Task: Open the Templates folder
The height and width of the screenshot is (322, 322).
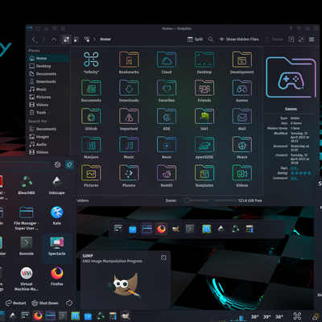Action: click(204, 175)
